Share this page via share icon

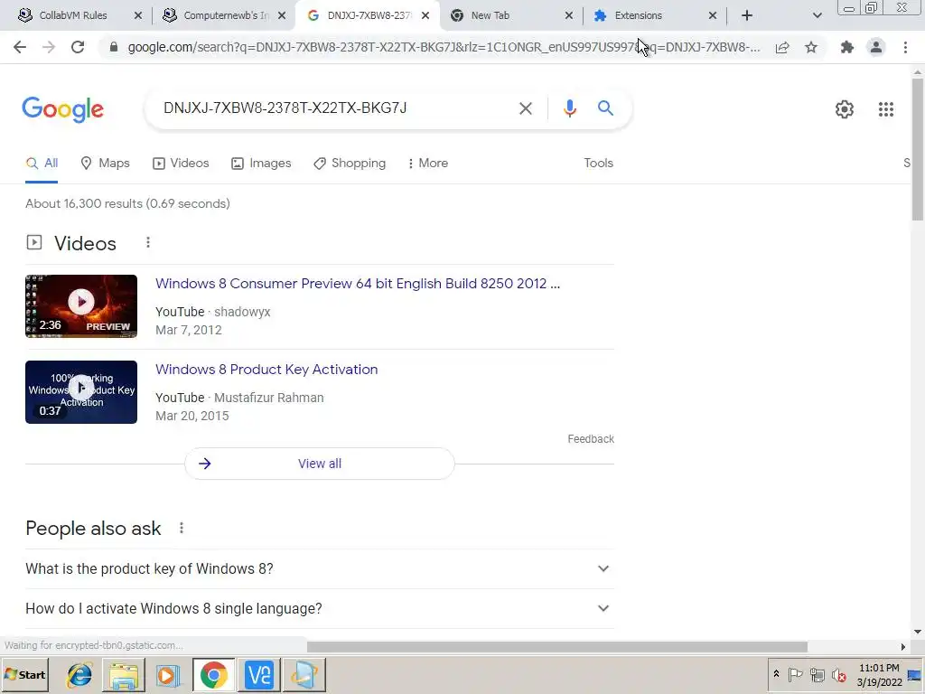(782, 47)
